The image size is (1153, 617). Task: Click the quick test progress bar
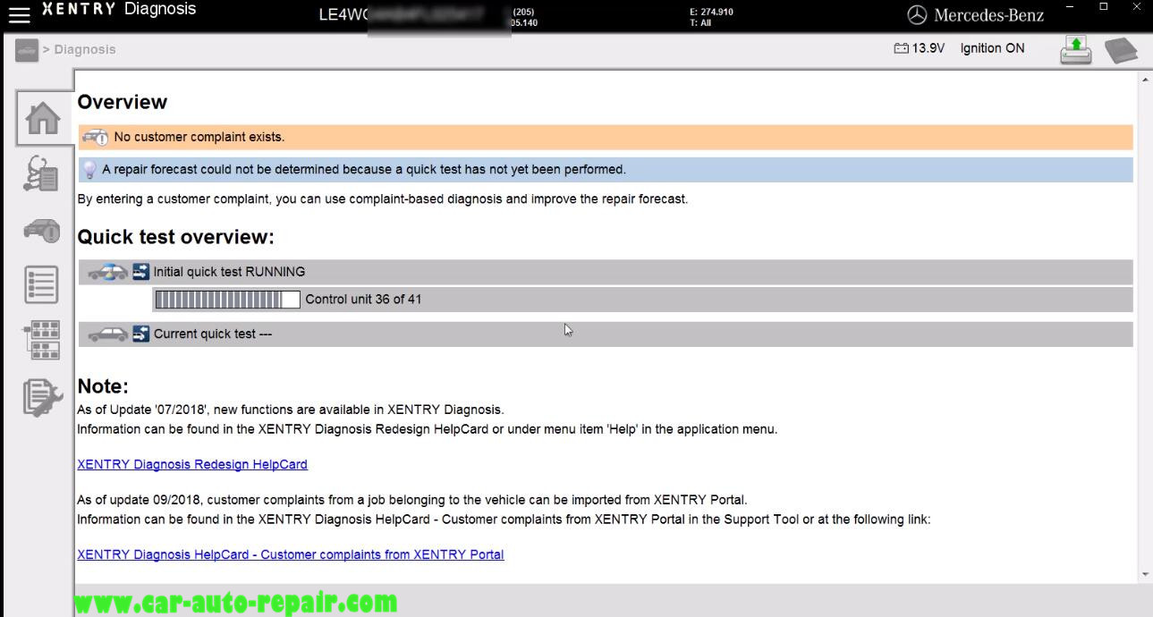coord(227,300)
